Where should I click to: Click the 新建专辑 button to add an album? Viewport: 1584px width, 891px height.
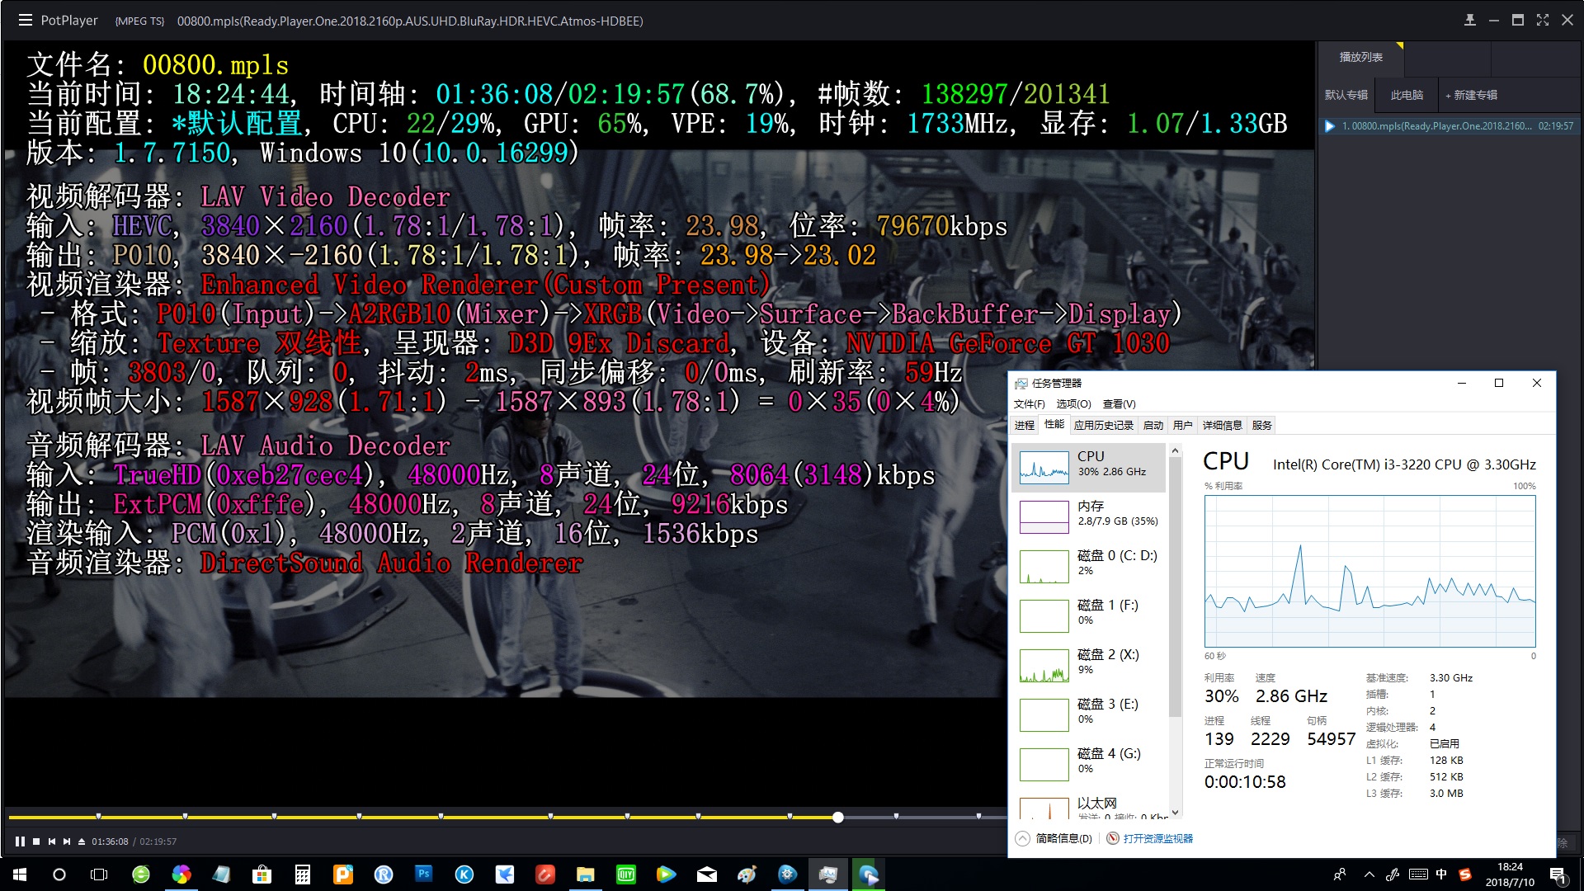point(1471,95)
